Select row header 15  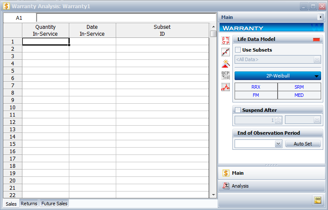click(12, 144)
